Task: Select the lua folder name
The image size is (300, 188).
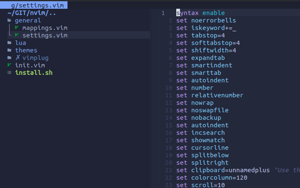Action: tap(20, 43)
